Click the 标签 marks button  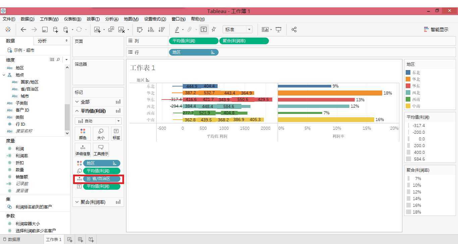[x=116, y=134]
